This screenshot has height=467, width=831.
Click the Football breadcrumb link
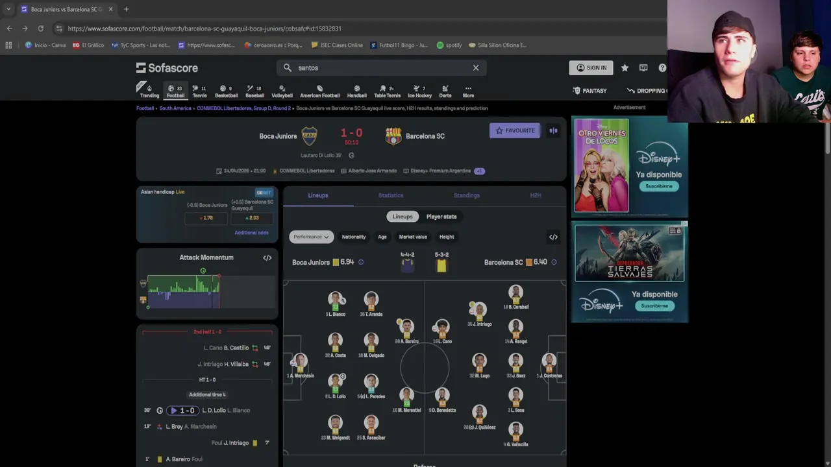point(145,108)
